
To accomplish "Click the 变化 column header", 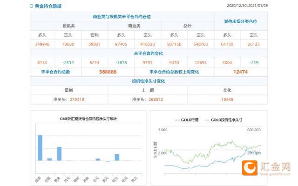I will coord(227,90).
